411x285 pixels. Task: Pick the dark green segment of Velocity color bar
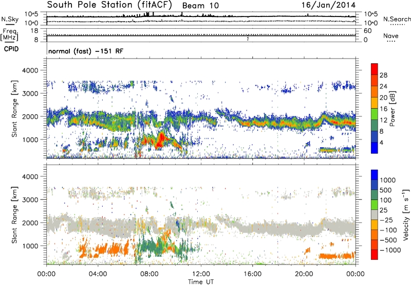pos(375,195)
